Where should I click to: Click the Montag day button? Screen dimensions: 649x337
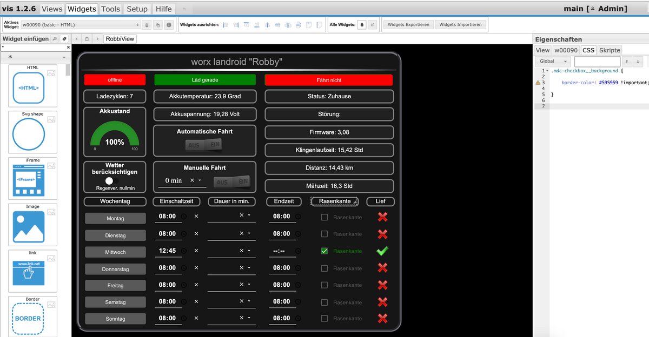pos(115,218)
